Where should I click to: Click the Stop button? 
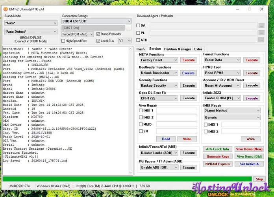pos(259,179)
